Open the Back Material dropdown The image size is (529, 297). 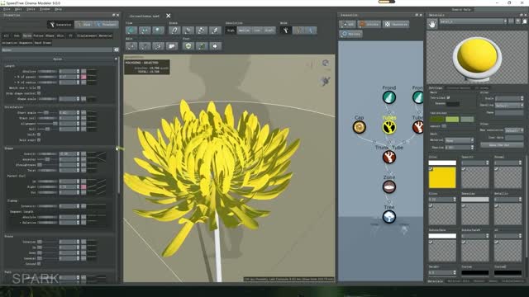(x=460, y=140)
